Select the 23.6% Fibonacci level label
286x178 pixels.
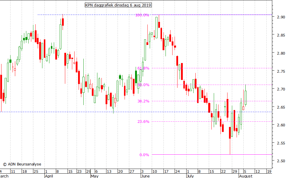coord(143,122)
